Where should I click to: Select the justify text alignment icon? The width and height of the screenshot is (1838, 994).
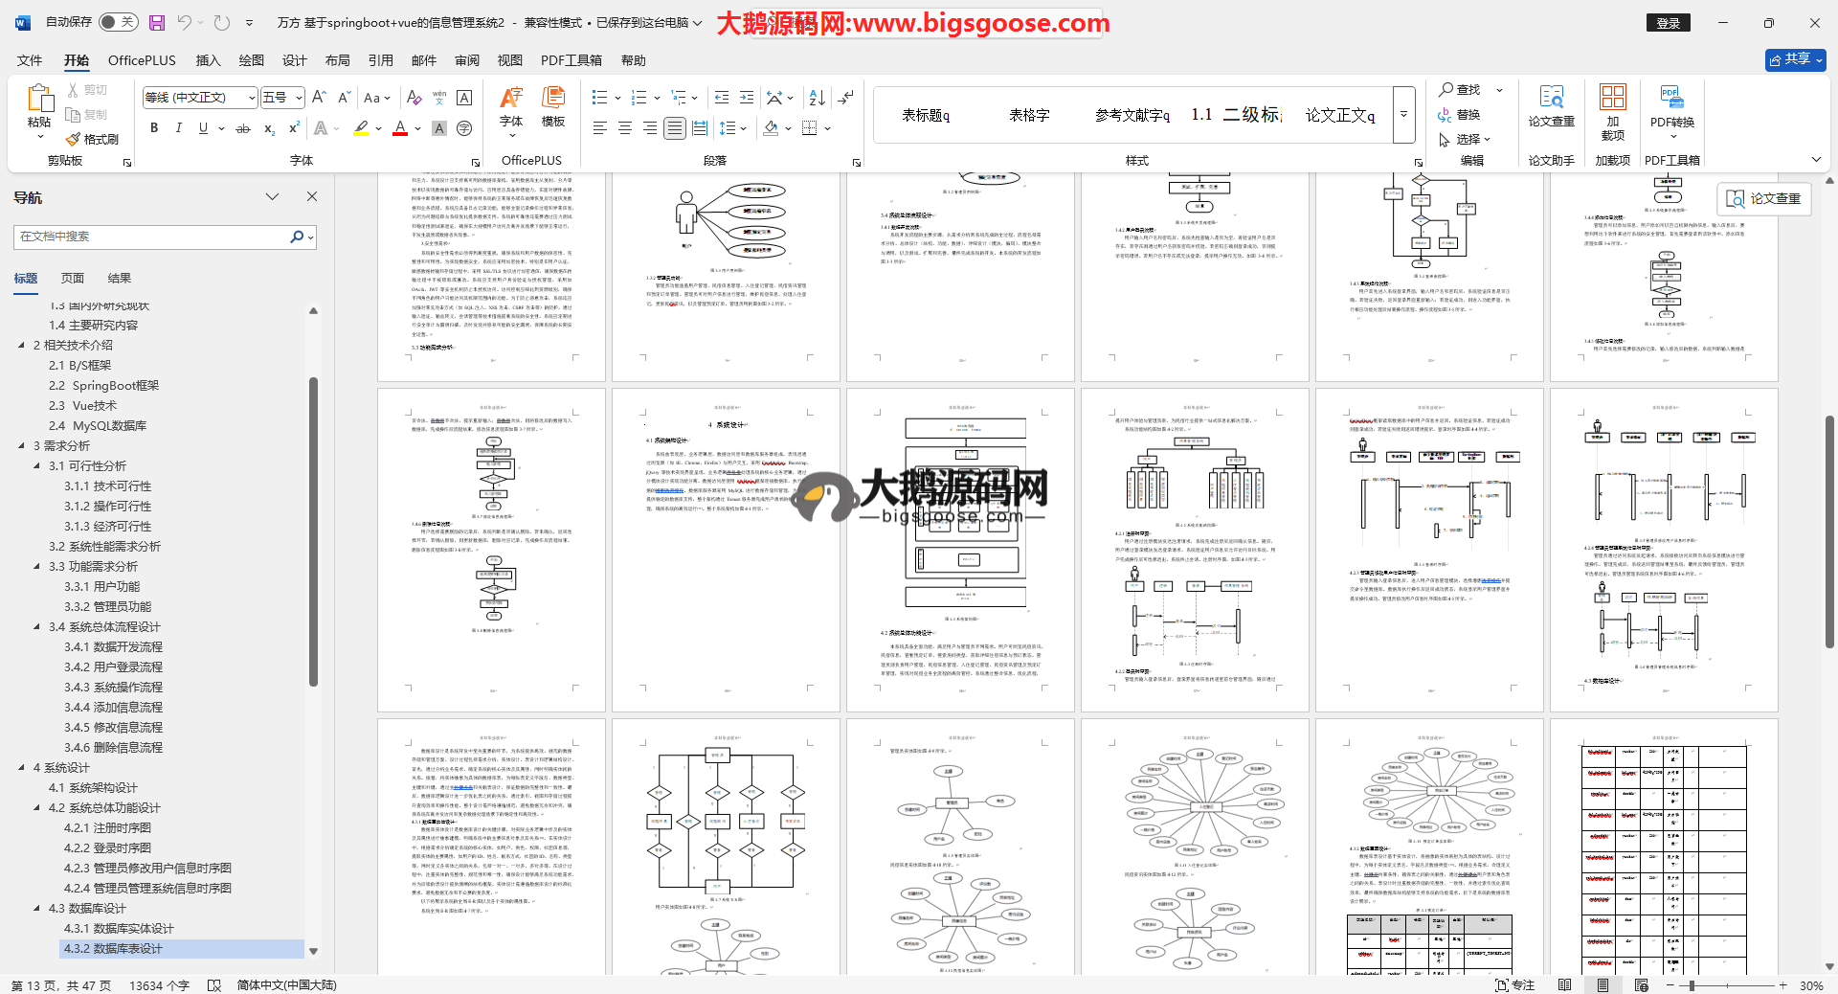click(x=675, y=128)
